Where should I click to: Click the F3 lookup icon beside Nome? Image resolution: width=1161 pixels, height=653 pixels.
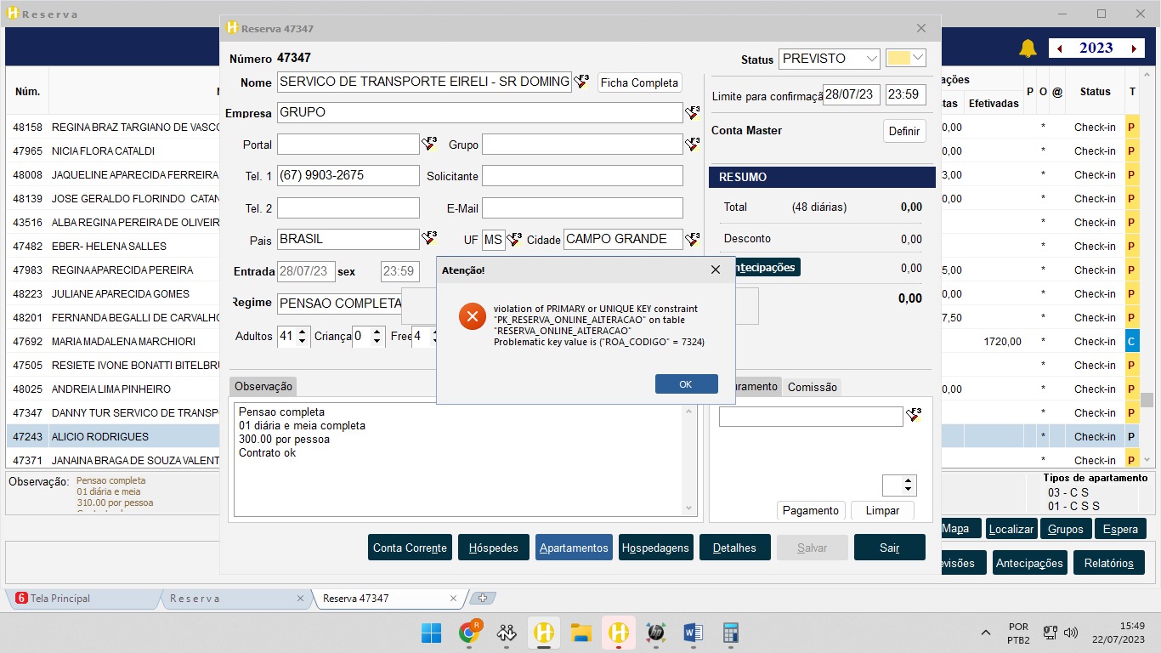pos(581,82)
